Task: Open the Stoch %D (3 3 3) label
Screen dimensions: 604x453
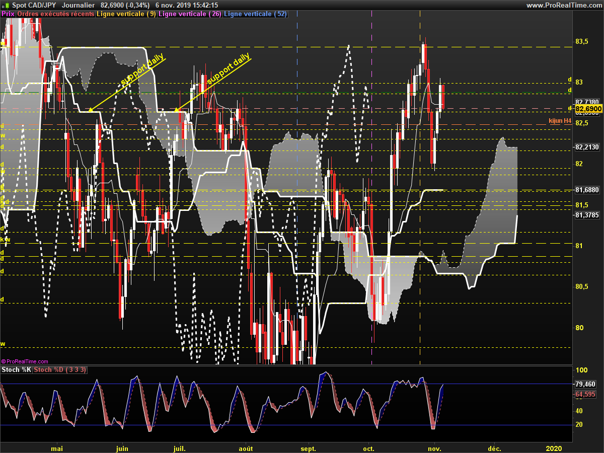Action: (60, 370)
